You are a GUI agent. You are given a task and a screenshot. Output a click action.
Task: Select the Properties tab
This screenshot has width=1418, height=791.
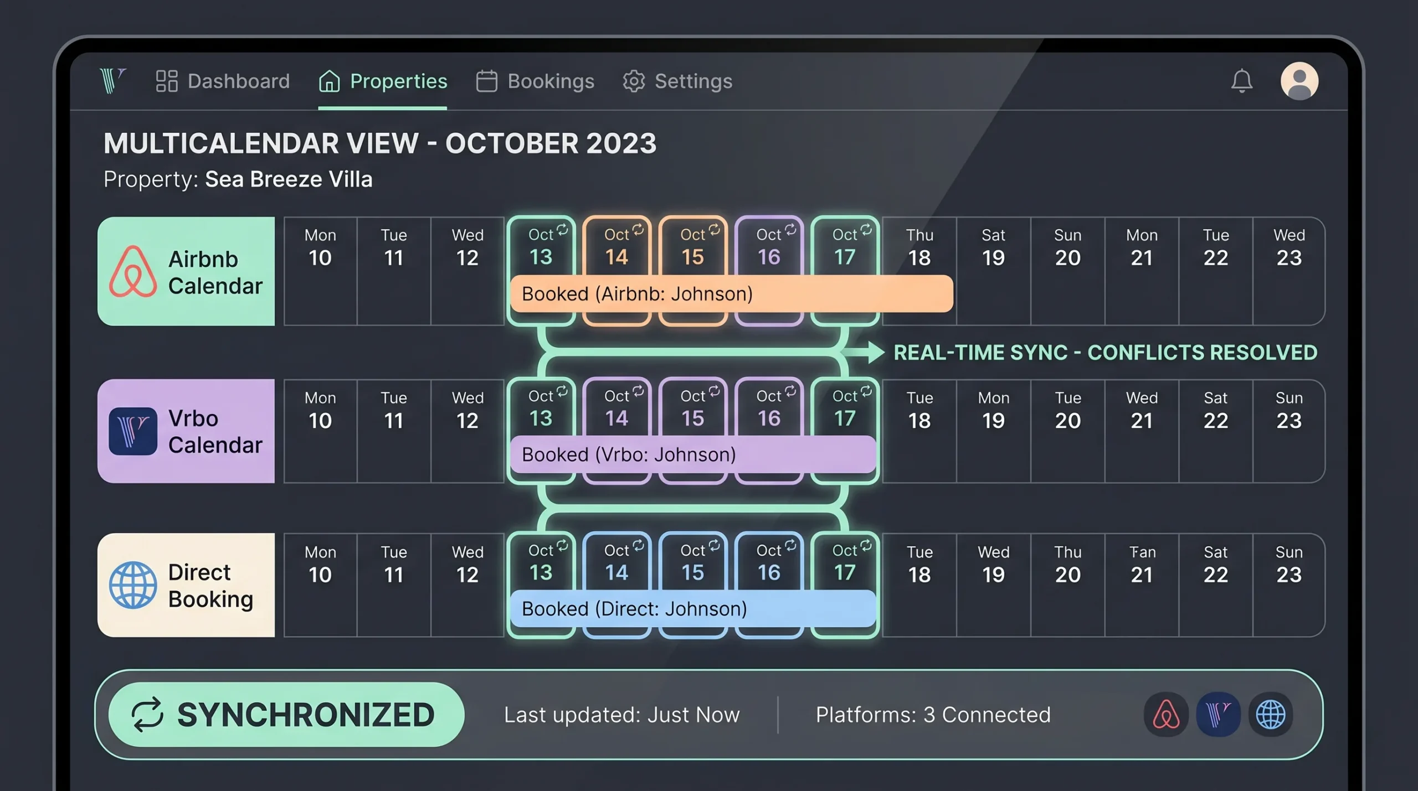pos(383,81)
